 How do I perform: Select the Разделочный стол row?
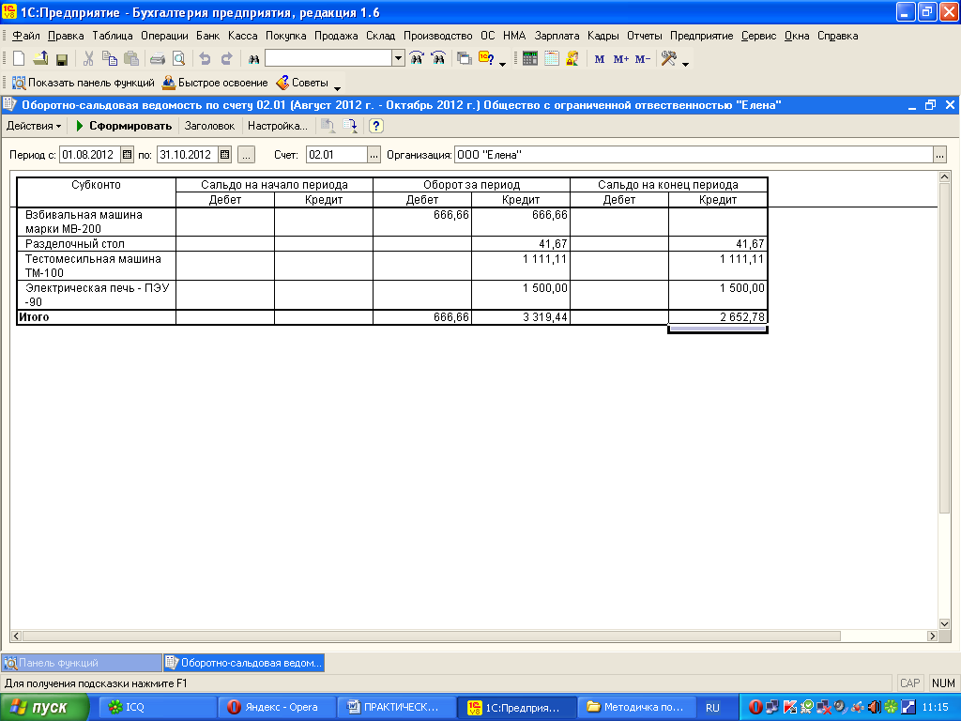(392, 243)
